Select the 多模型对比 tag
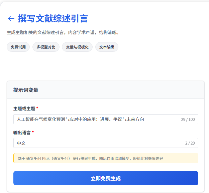This screenshot has height=193, width=209. pyautogui.click(x=46, y=47)
